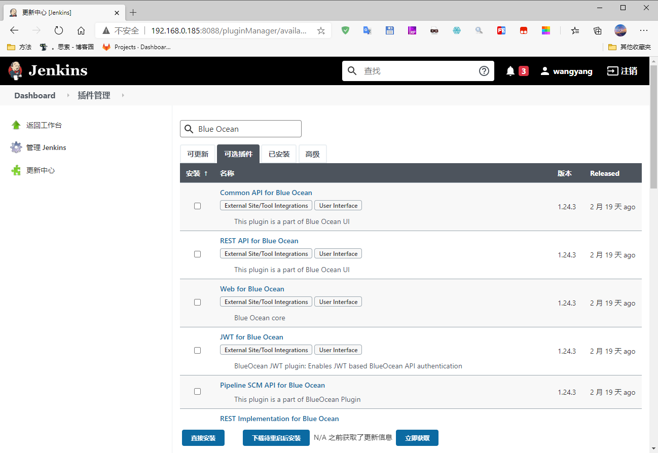
Task: Open the notifications bell icon
Action: click(x=510, y=71)
